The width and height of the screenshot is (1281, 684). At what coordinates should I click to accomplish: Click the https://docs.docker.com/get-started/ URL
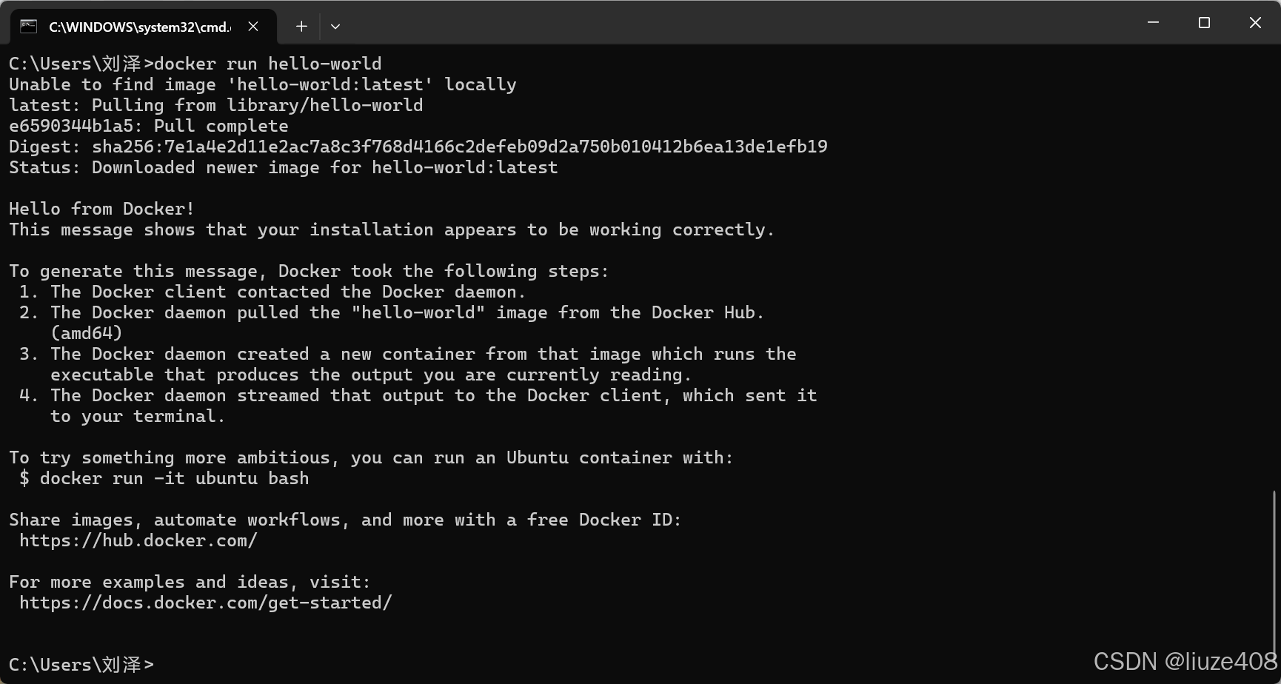[206, 603]
